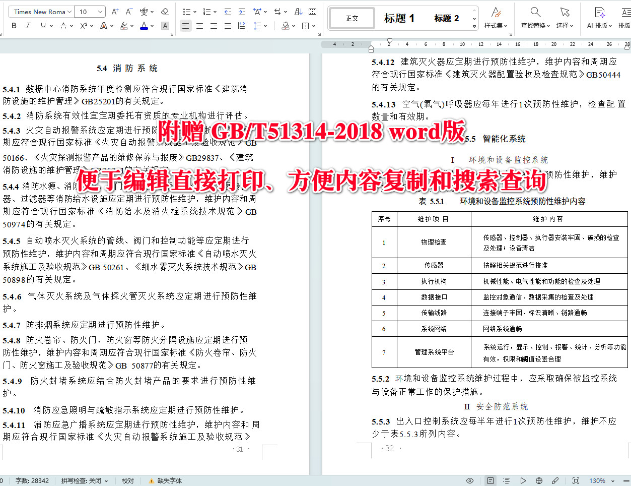Insert a bulleted list
631x486 pixels.
[x=186, y=12]
